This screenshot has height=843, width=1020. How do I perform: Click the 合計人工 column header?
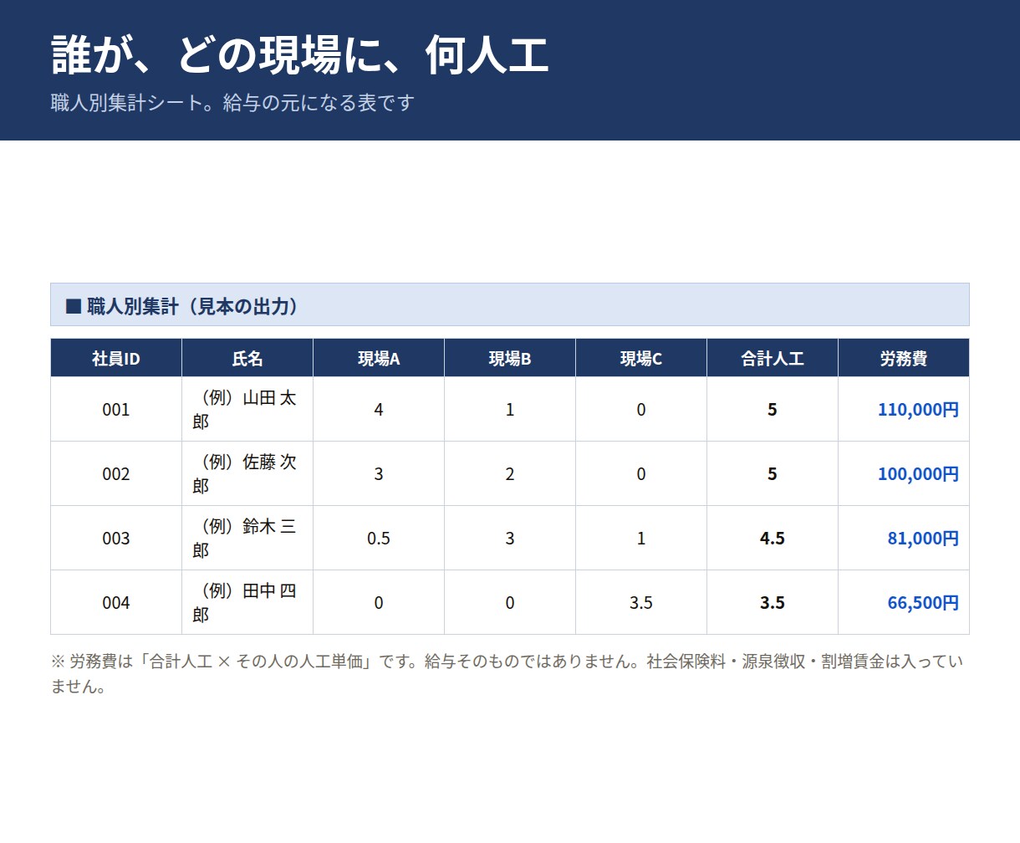point(773,358)
